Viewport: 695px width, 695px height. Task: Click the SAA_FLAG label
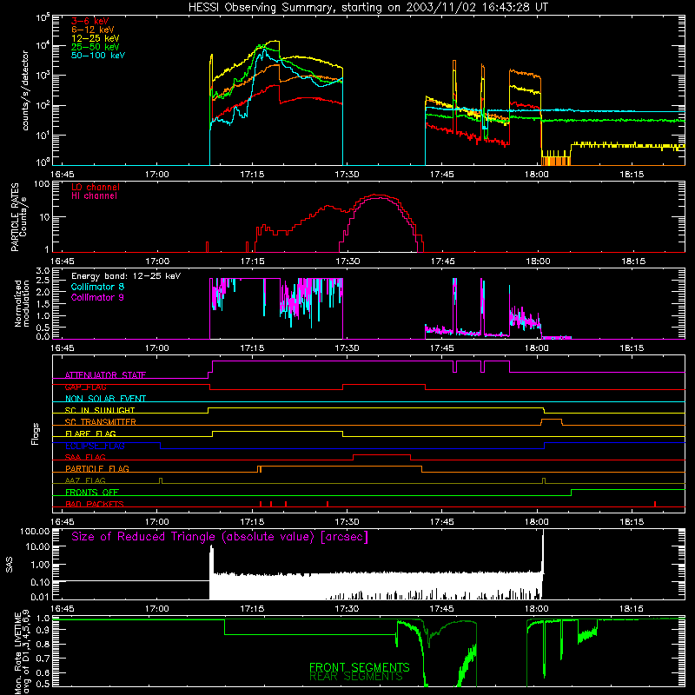(85, 458)
